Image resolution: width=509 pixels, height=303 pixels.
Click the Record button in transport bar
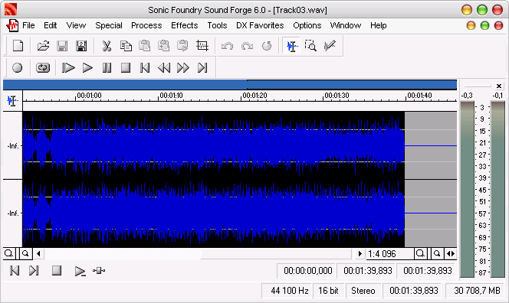pyautogui.click(x=17, y=68)
